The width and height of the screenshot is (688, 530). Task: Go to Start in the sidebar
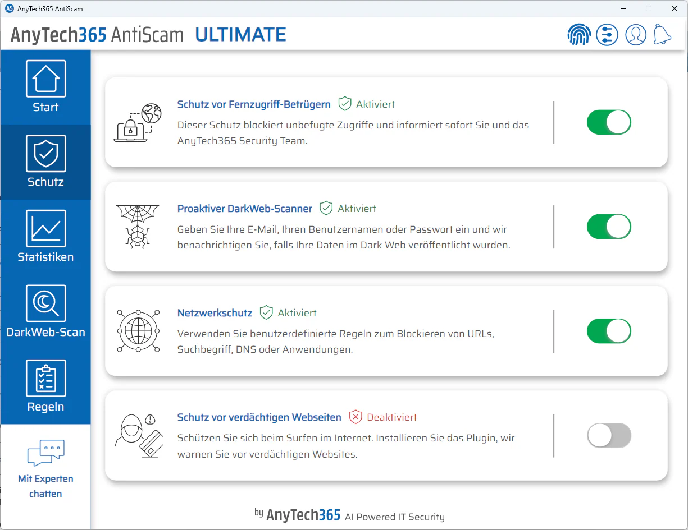tap(45, 87)
